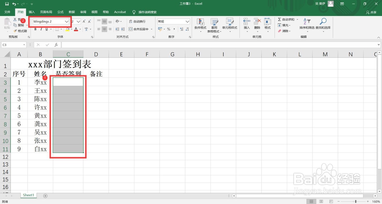This screenshot has width=382, height=204.
Task: Open Sort and Filter (排序和筛选)
Action: coord(307,24)
